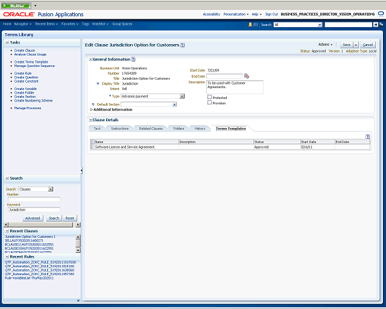Open the Analyze Clause Usage link

point(30,54)
